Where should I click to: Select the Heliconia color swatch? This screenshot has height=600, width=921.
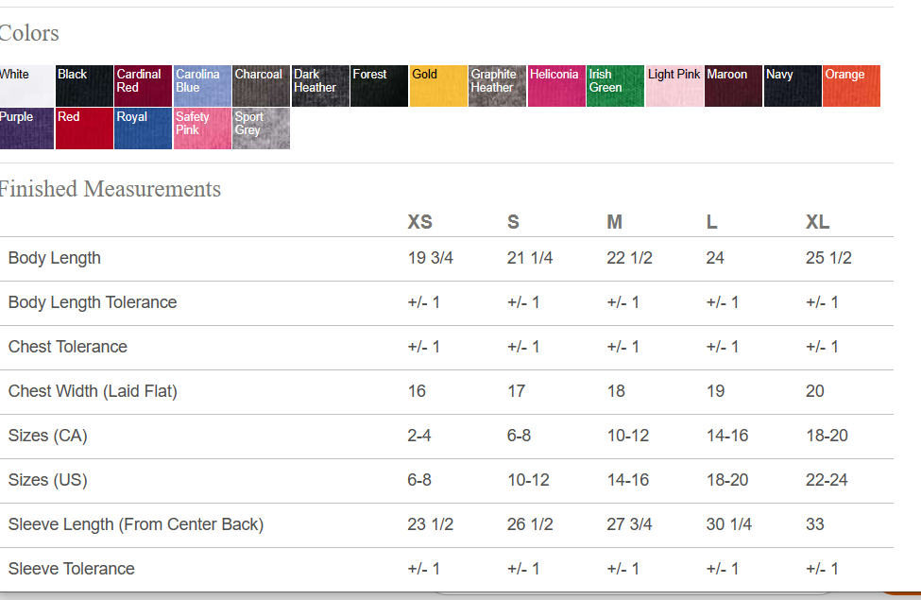point(556,86)
